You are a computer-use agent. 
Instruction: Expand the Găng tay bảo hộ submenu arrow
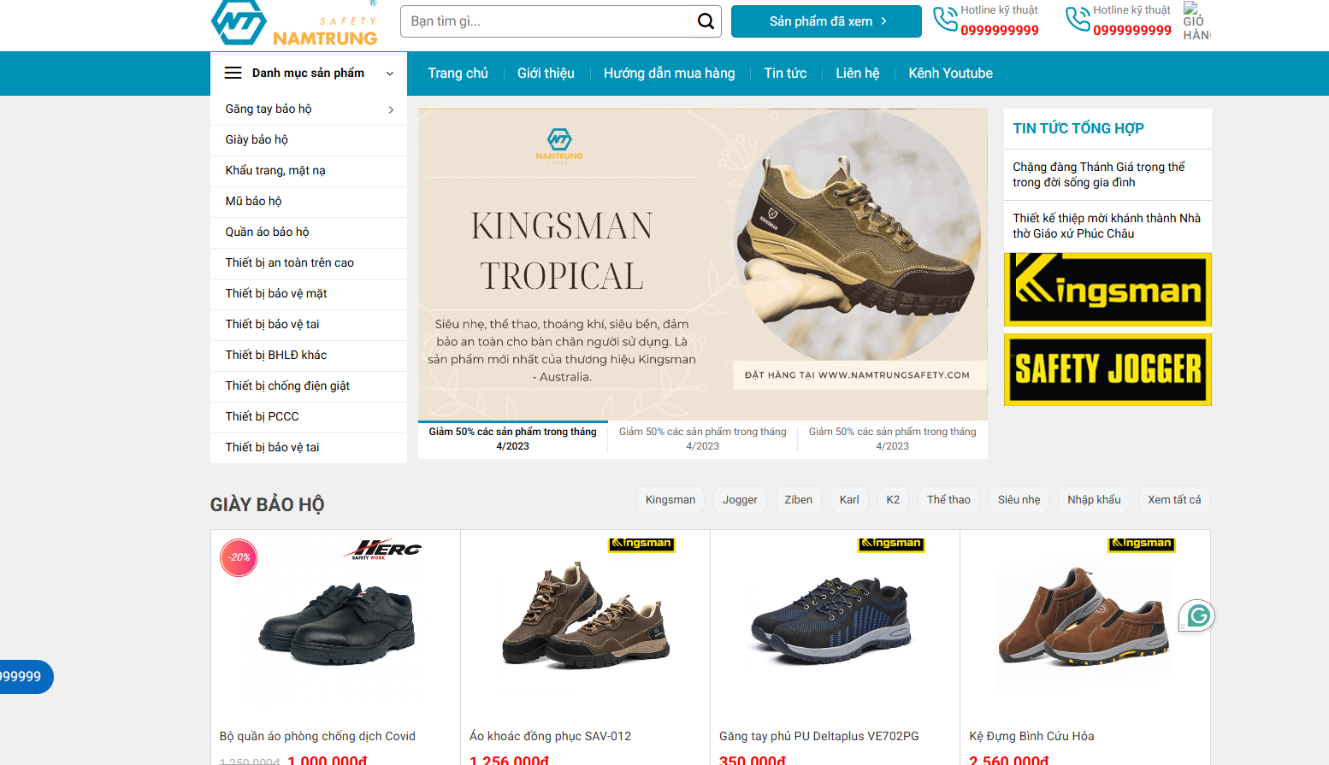[391, 109]
